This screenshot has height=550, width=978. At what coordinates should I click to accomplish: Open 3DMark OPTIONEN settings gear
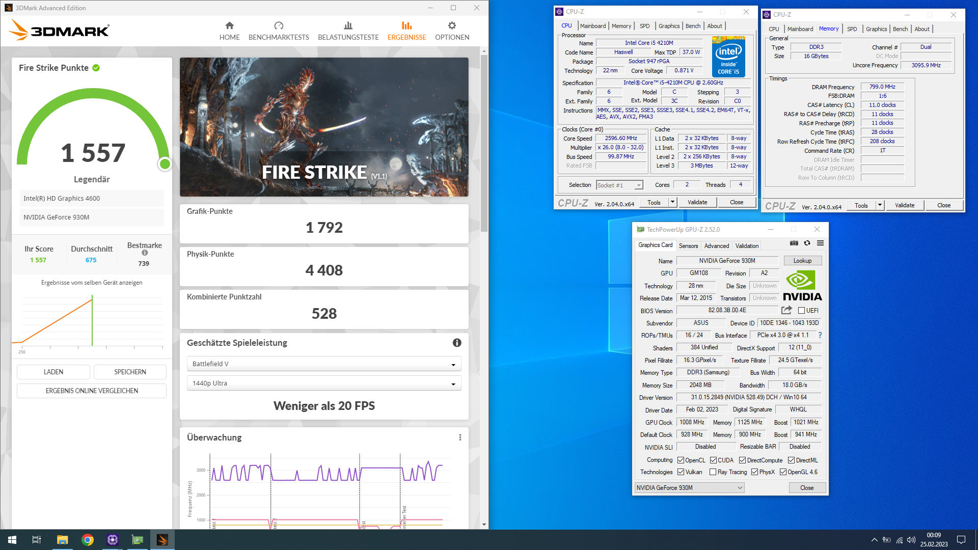[x=452, y=31]
